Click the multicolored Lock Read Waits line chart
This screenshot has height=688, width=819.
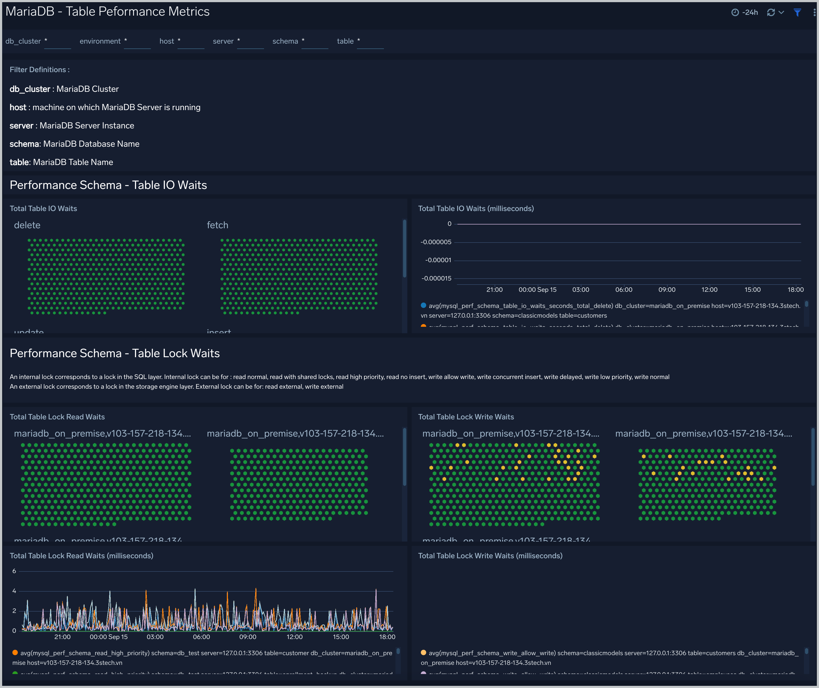pyautogui.click(x=207, y=610)
